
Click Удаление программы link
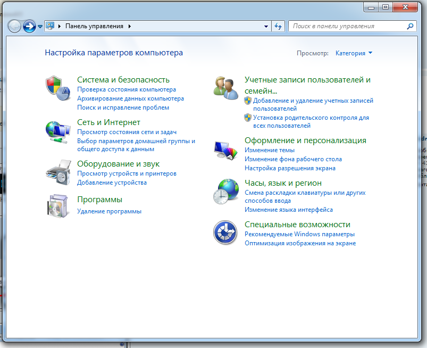click(x=109, y=211)
